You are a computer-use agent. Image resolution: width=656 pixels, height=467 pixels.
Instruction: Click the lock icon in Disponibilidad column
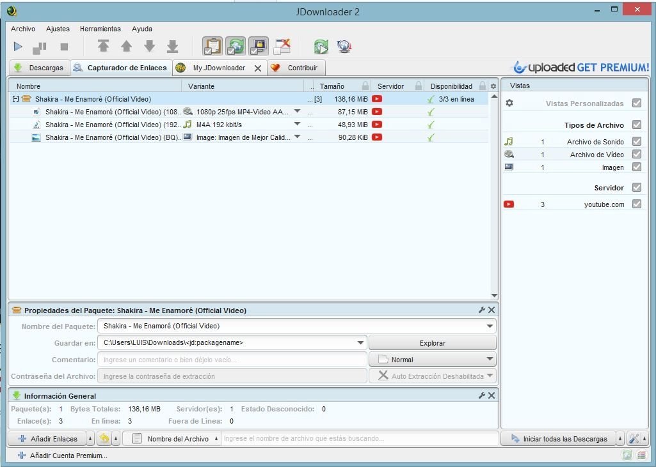pos(483,86)
